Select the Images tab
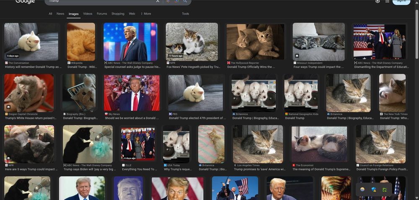Screen dimensions: 419x200 click(x=73, y=14)
